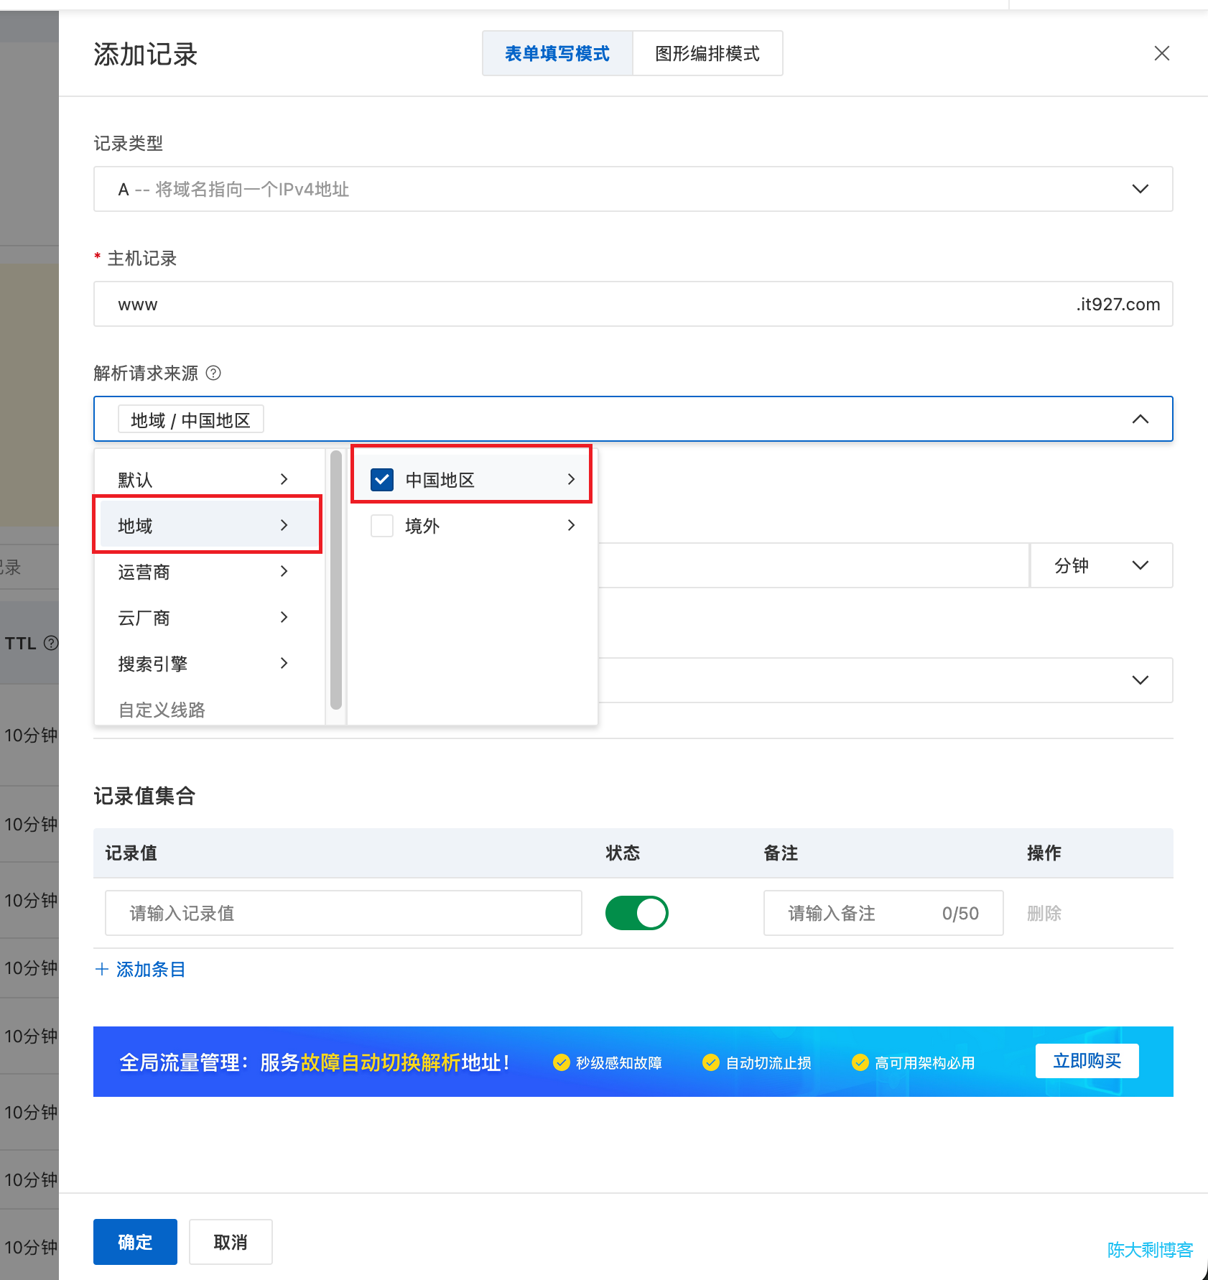Expand the 搜索引擎 chevron arrow
1208x1280 pixels.
point(284,663)
